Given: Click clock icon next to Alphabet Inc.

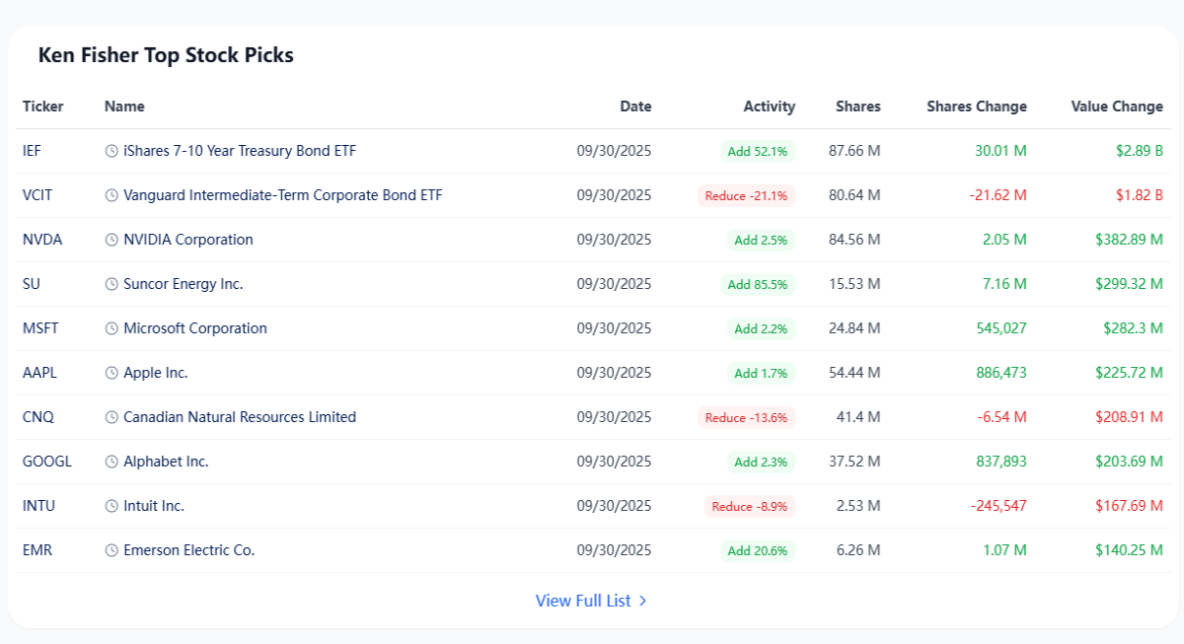Looking at the screenshot, I should (111, 462).
